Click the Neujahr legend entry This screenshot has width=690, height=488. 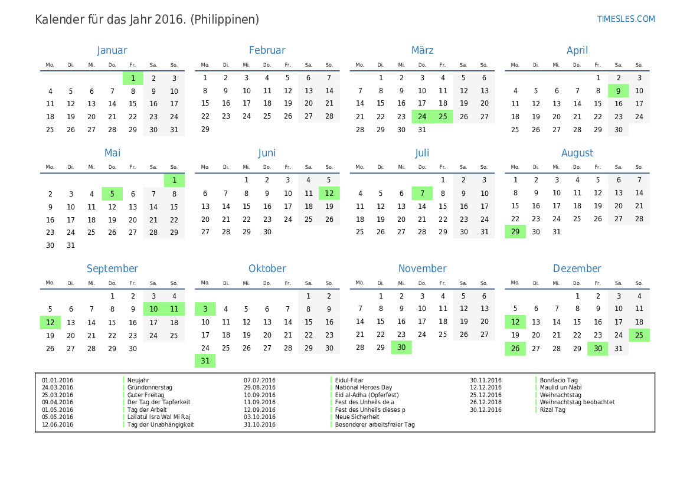138,381
